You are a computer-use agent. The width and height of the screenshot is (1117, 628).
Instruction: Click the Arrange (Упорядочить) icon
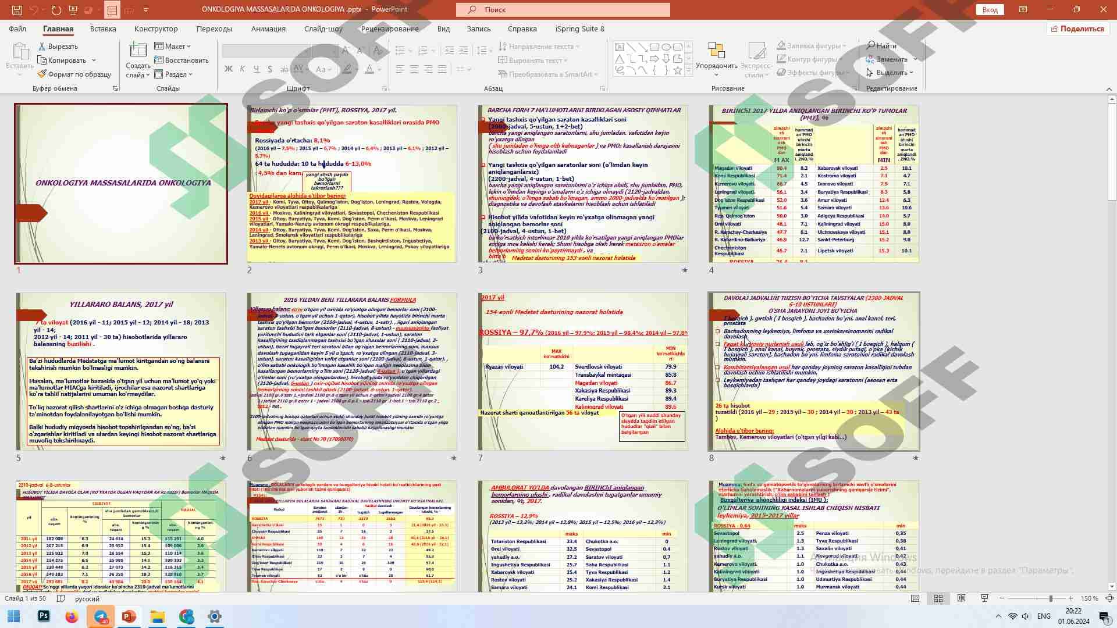point(716,51)
